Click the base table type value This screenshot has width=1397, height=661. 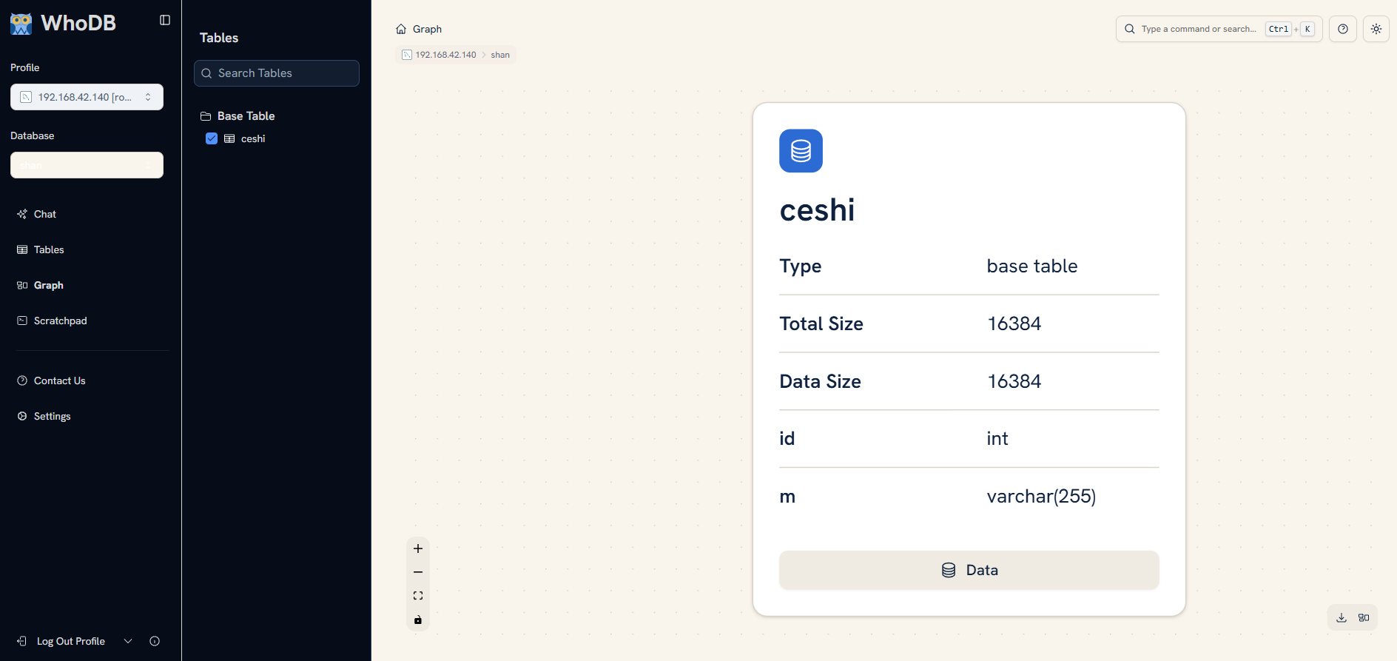(x=1032, y=266)
